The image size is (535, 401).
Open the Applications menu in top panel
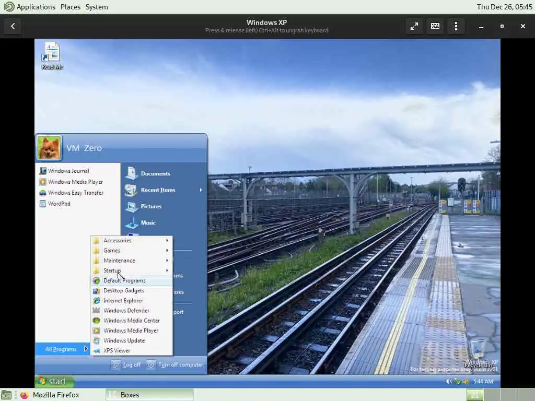pos(36,7)
